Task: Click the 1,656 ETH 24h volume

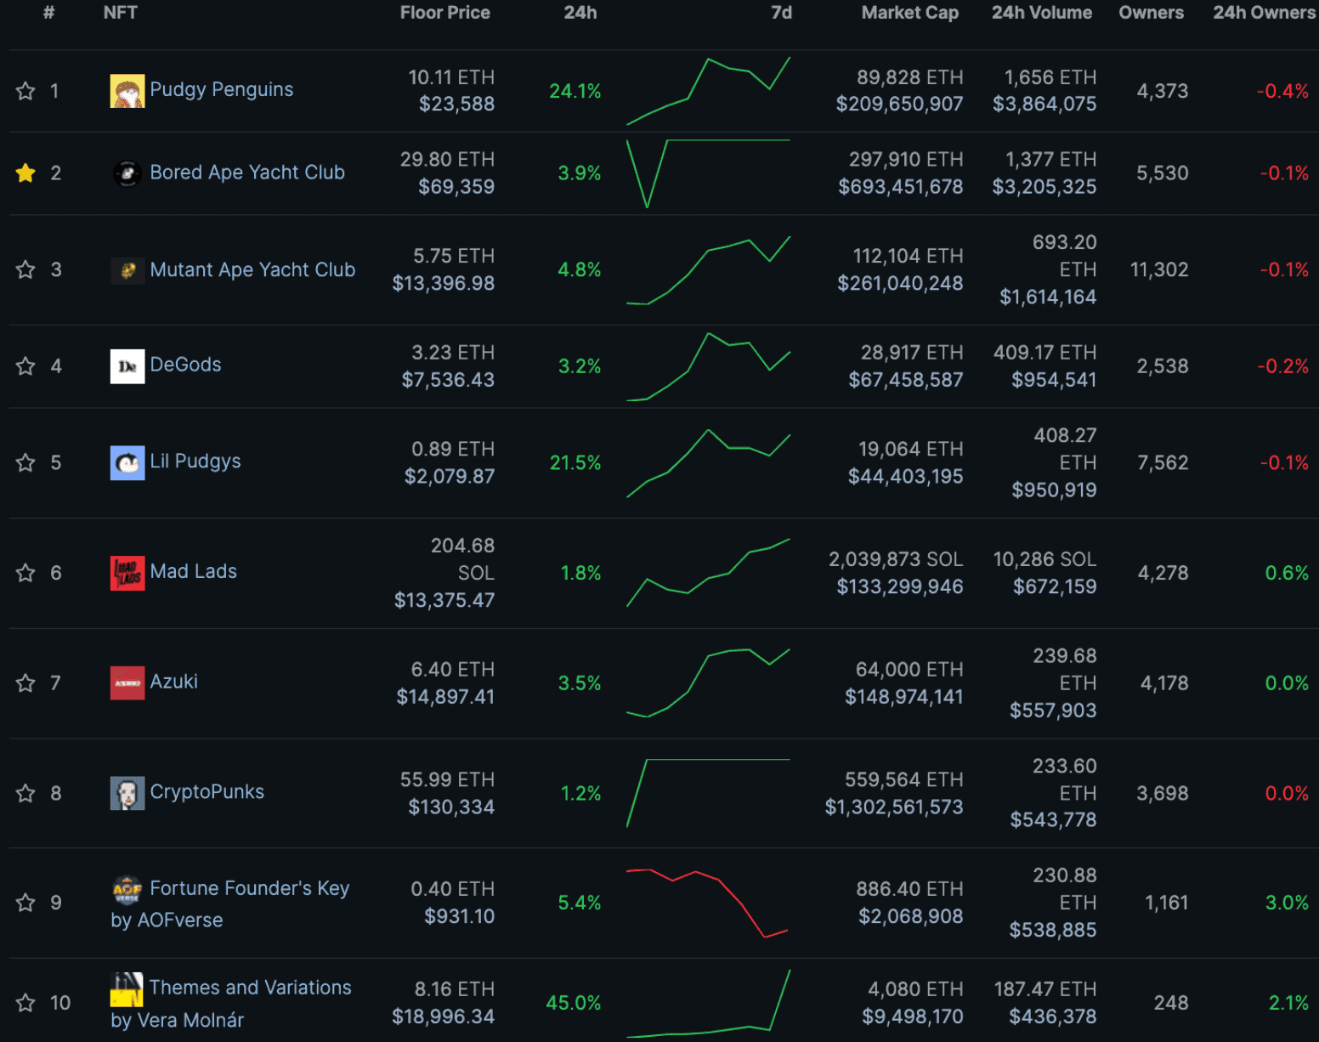Action: 1050,77
